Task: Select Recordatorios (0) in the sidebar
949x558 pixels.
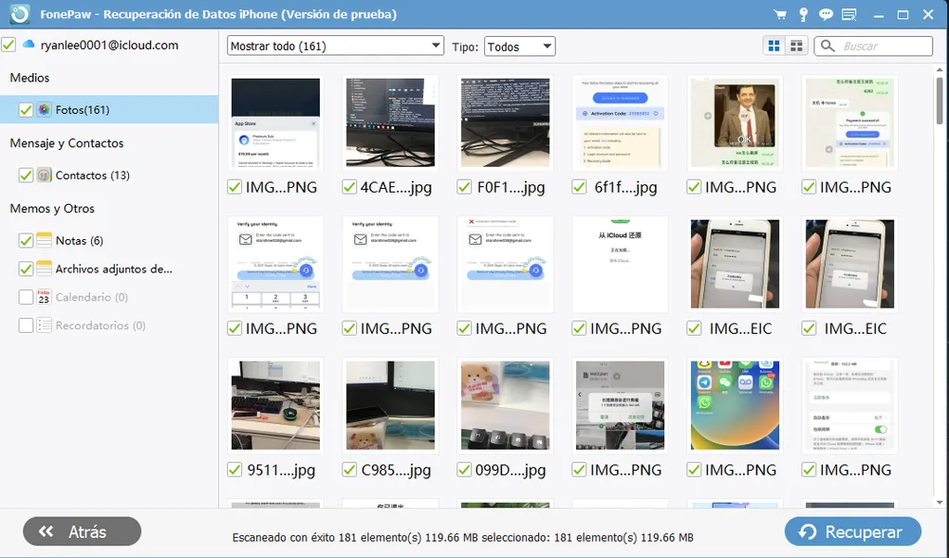Action: click(101, 325)
